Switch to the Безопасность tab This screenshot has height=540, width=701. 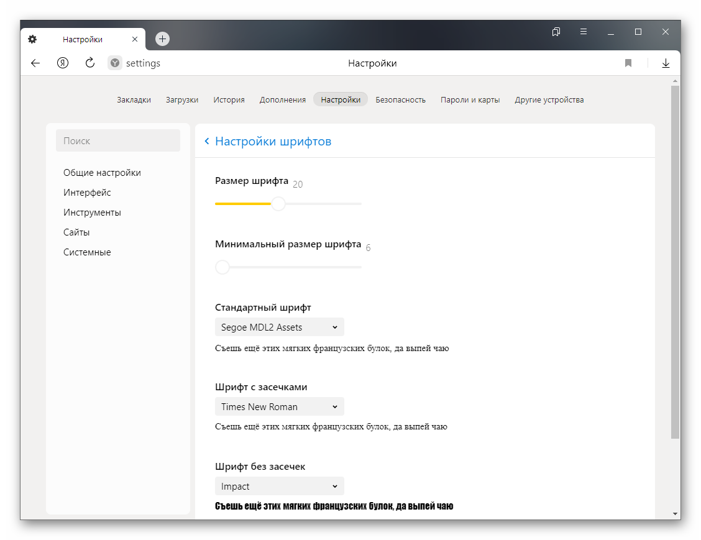pyautogui.click(x=400, y=99)
